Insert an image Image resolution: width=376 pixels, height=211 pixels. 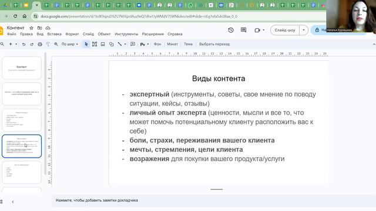(x=103, y=45)
